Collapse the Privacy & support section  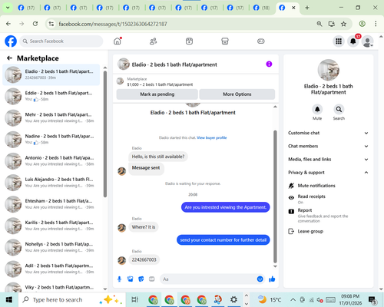328,173
